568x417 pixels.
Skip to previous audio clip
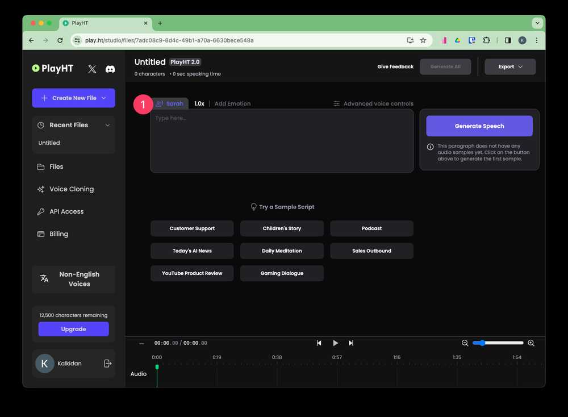click(x=319, y=343)
